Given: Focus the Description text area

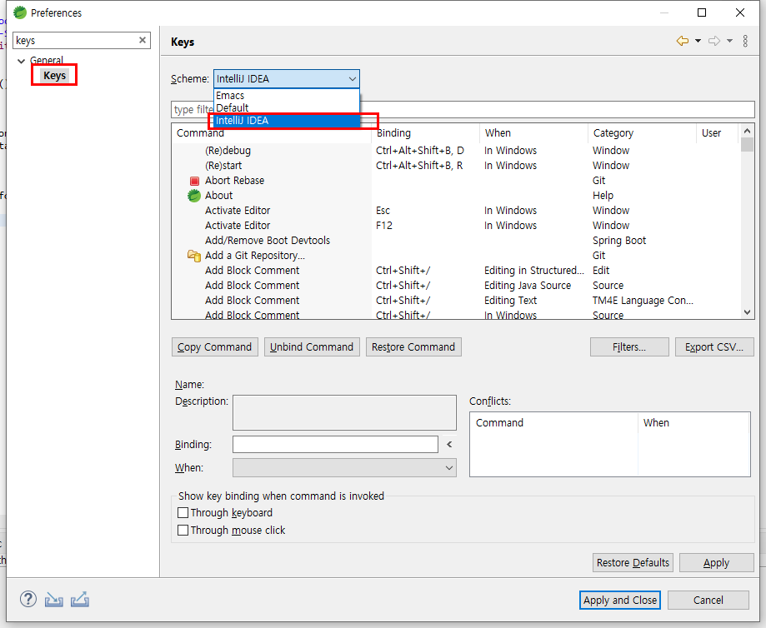Looking at the screenshot, I should [344, 412].
